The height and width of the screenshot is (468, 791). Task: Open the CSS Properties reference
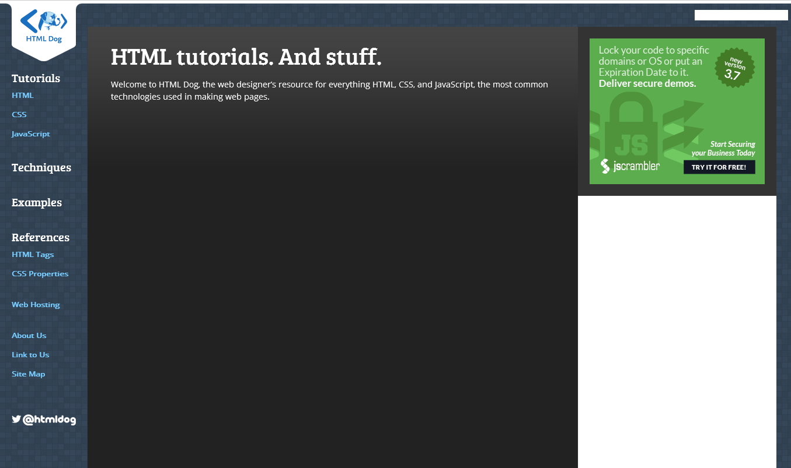click(x=40, y=273)
